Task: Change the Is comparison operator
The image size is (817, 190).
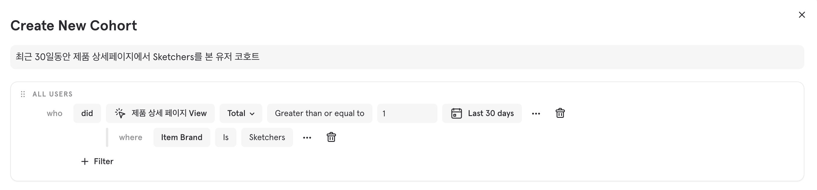Action: (x=226, y=137)
